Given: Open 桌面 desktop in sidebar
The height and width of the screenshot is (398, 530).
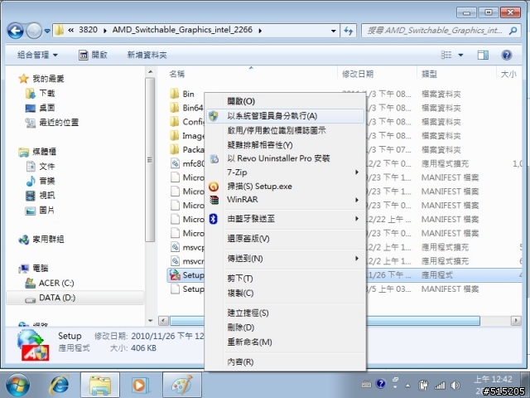Looking at the screenshot, I should point(40,108).
